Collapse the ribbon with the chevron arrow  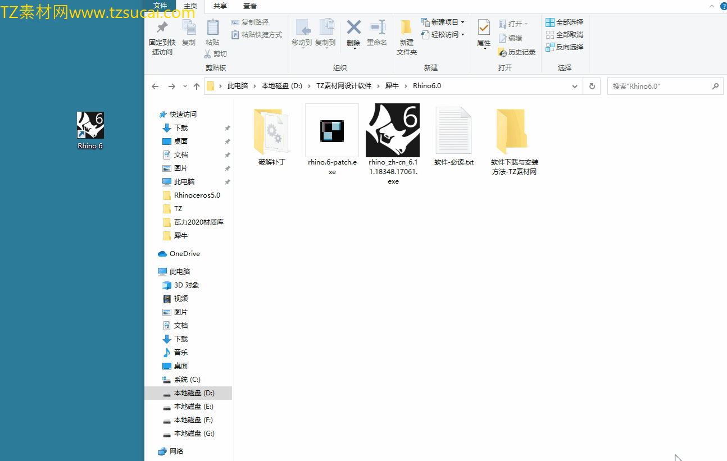(712, 6)
